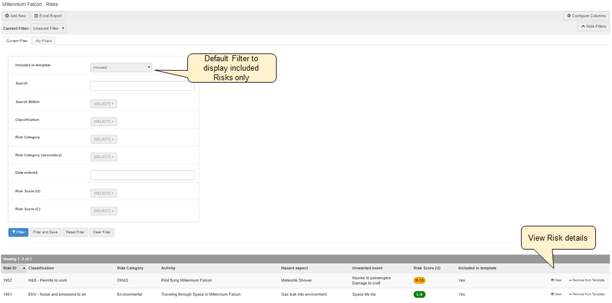The image size is (612, 303).
Task: Click the Filter and Save button
Action: tap(45, 232)
